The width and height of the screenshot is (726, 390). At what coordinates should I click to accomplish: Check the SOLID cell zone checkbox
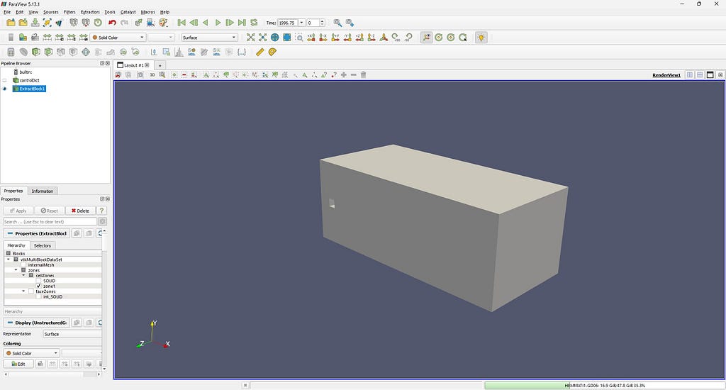[38, 281]
